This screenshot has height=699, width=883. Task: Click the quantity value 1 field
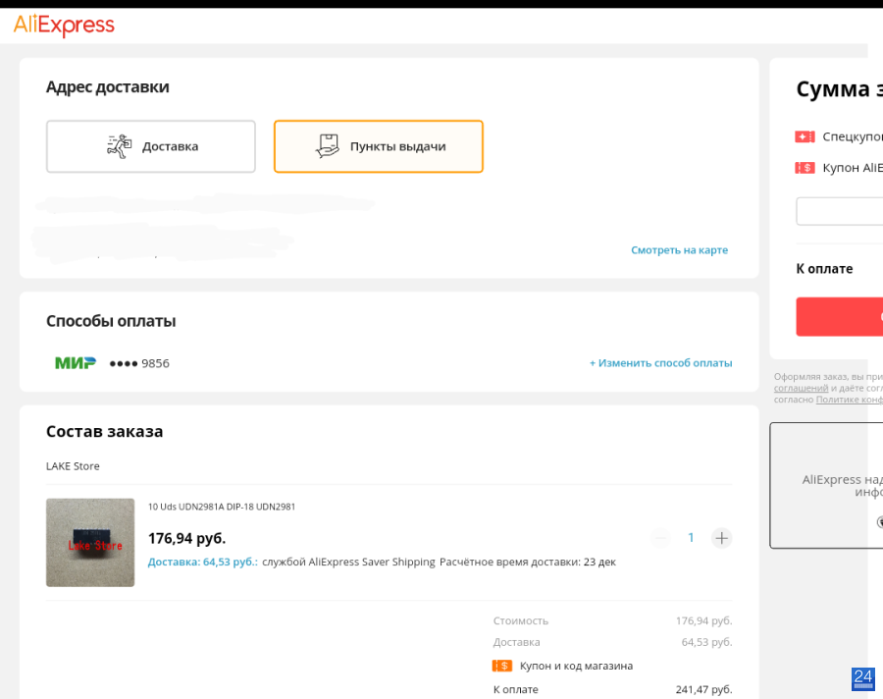pyautogui.click(x=691, y=538)
